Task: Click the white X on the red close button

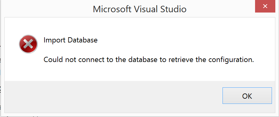Action: pos(265,6)
